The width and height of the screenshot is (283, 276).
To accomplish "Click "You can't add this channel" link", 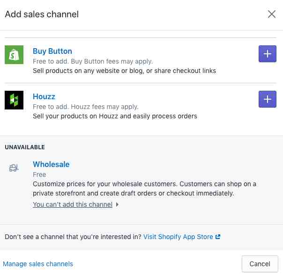I will [x=73, y=204].
